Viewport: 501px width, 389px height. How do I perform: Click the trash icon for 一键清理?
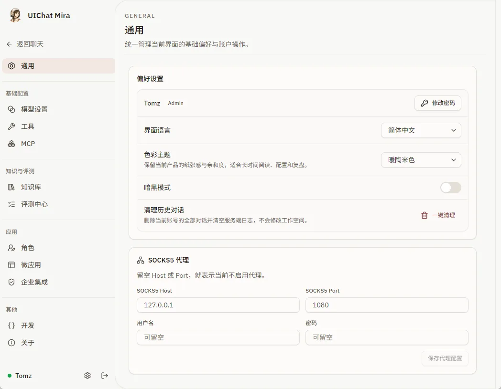(425, 215)
